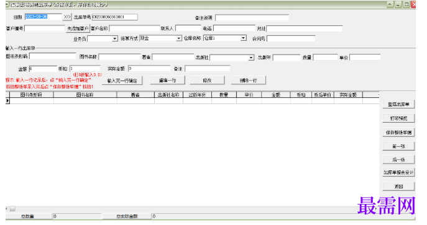The image size is (427, 225).
Task: Minimize the window
Action: point(398,4)
